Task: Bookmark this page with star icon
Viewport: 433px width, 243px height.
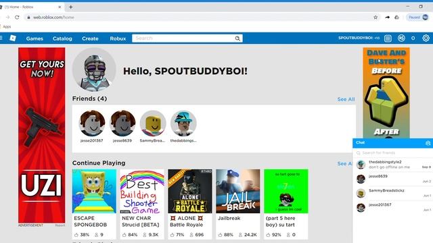Action: click(x=375, y=17)
